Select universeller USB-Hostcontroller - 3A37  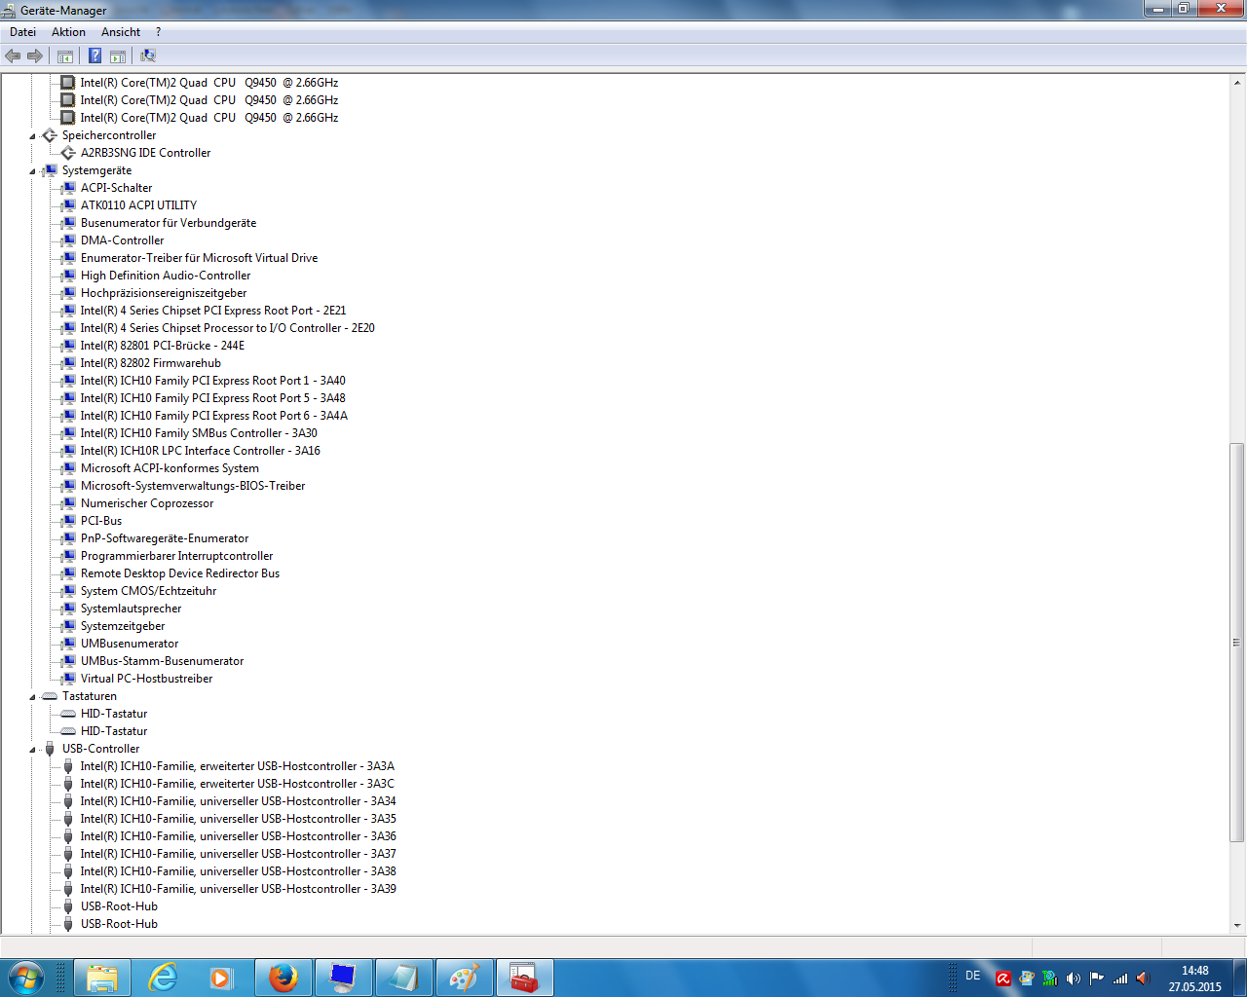click(239, 854)
